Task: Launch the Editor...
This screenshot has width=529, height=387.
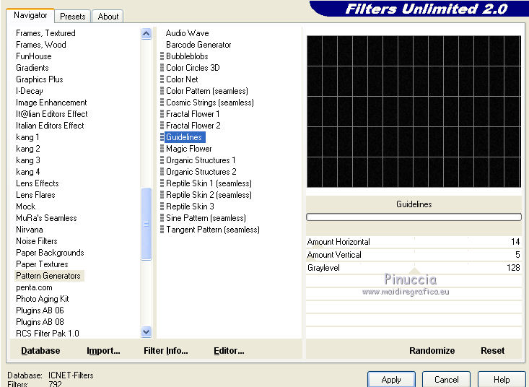Action: click(229, 351)
